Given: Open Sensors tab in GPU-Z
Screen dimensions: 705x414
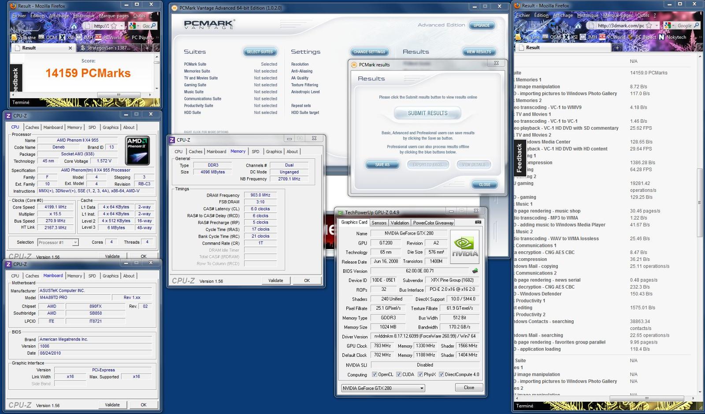Looking at the screenshot, I should [379, 223].
